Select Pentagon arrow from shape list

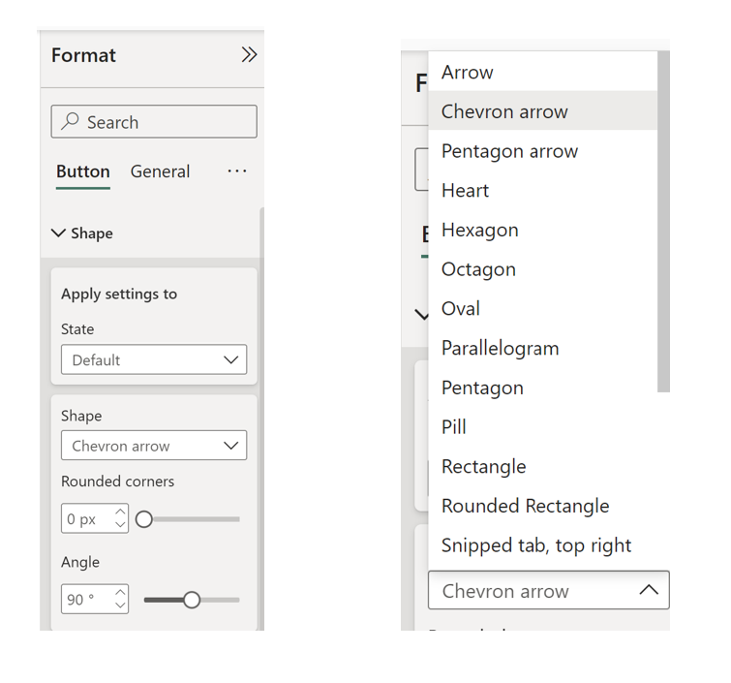click(x=509, y=151)
